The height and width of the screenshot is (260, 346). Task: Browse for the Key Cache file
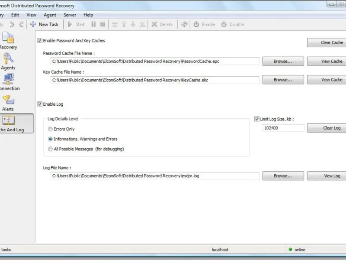[283, 80]
